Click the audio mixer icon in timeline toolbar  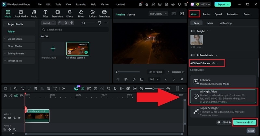pyautogui.click(x=122, y=89)
